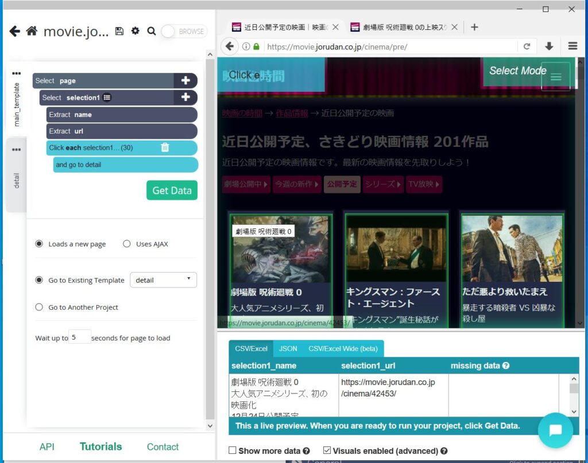Switch to the CSV/Excel preview tab

pyautogui.click(x=251, y=349)
